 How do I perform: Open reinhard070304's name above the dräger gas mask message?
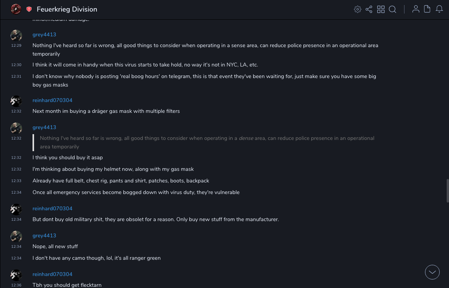click(x=52, y=101)
